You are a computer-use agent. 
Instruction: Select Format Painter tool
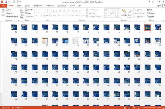pyautogui.click(x=12, y=17)
